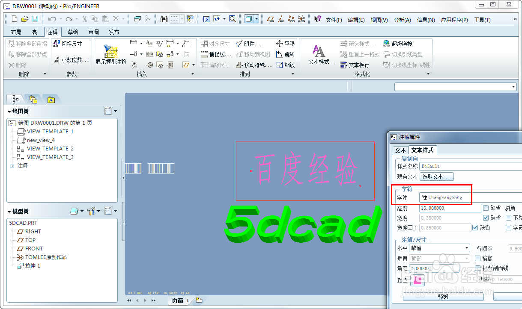Switch to the favorites star tab icon
This screenshot has height=309, width=522.
point(51,99)
